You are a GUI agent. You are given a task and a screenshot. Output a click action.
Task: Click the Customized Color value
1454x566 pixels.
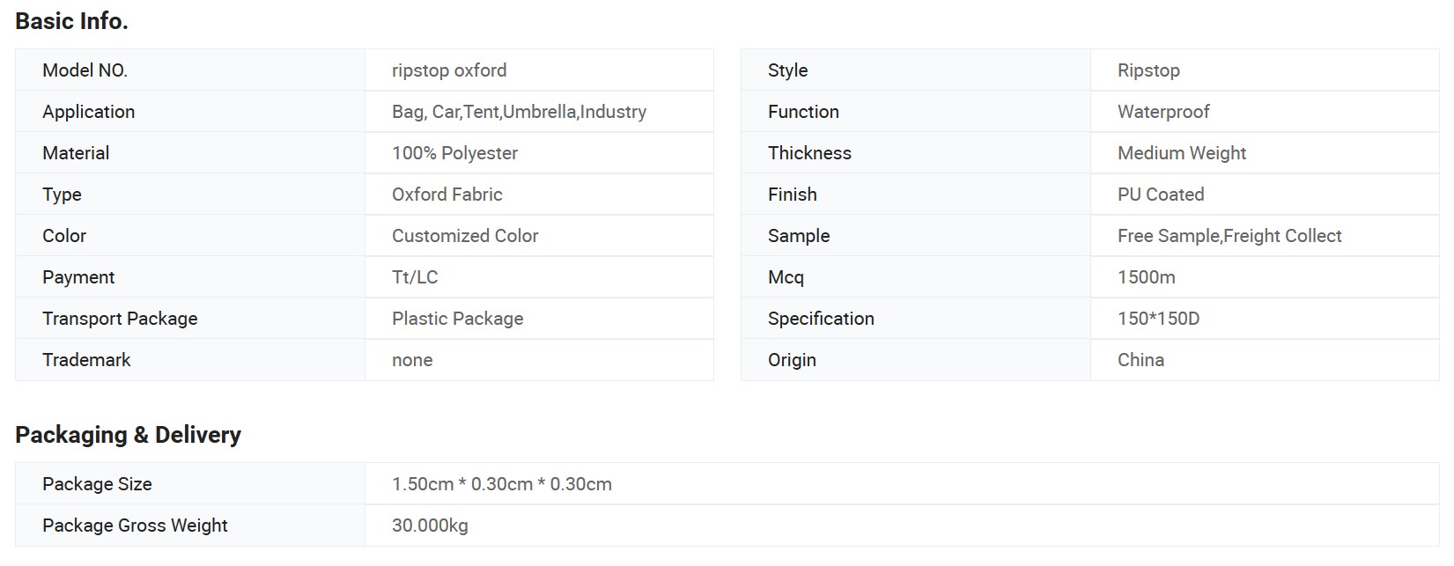[x=465, y=236]
